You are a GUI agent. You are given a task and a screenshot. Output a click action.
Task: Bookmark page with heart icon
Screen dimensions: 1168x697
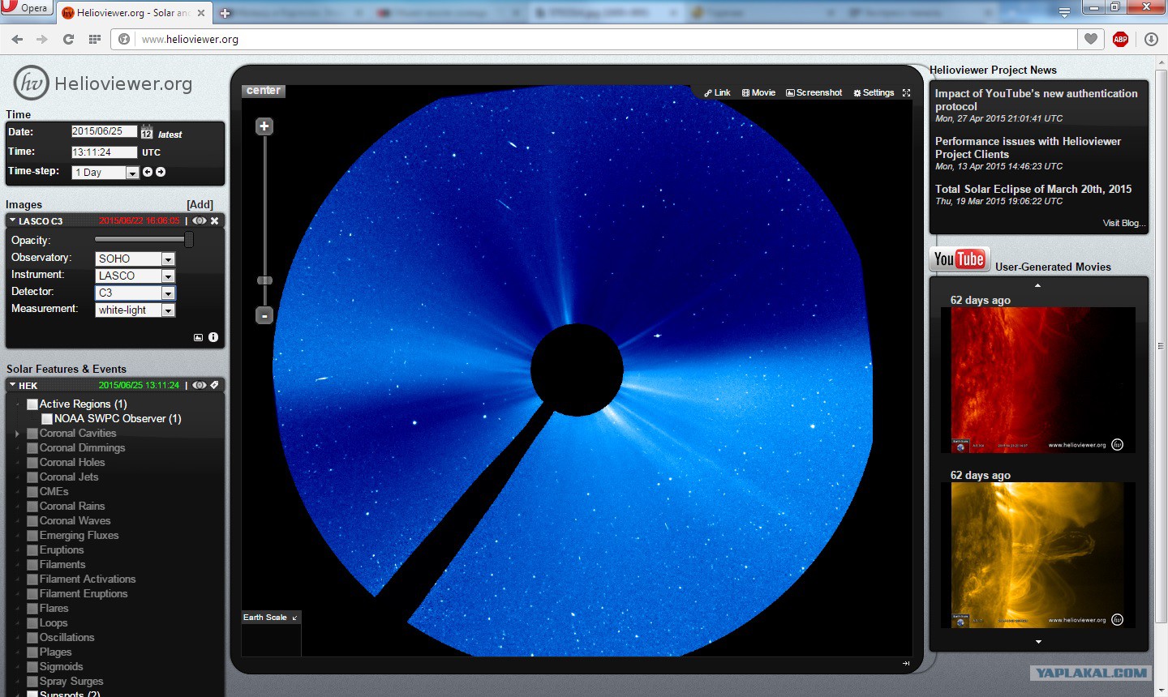pyautogui.click(x=1091, y=39)
